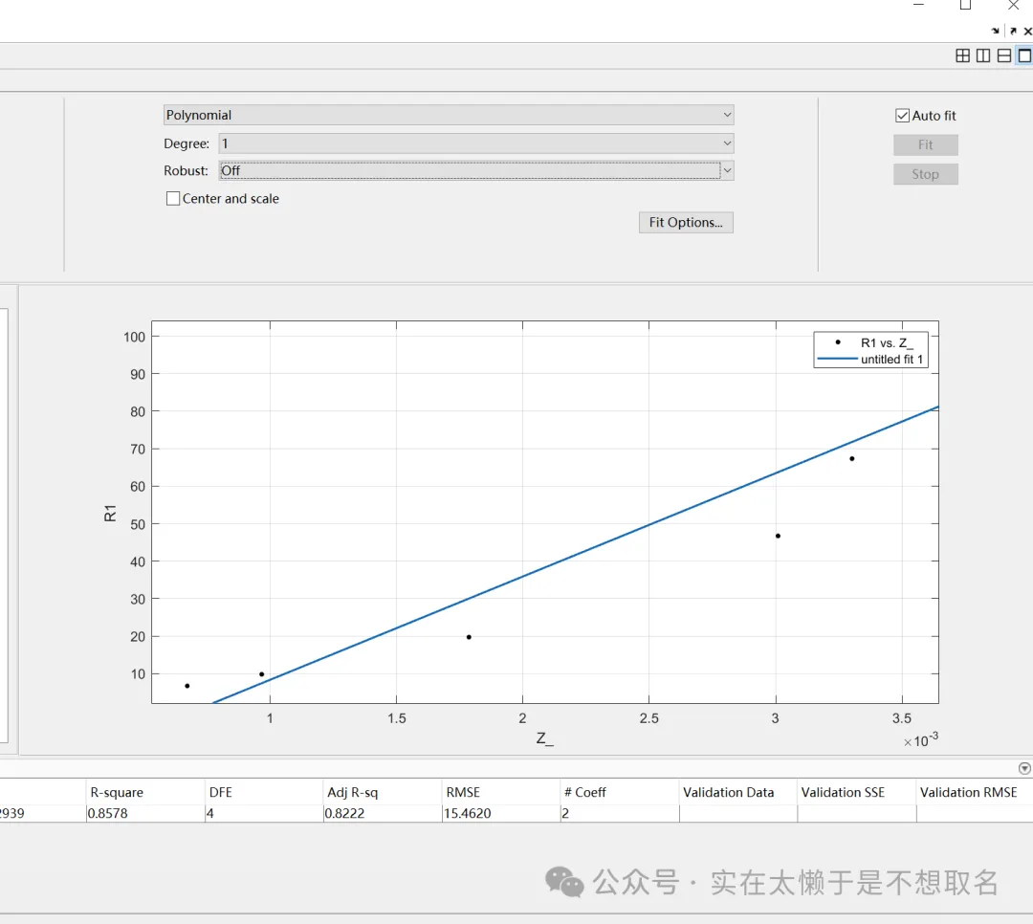Open the Fit Options dialog
Viewport: 1033px width, 924px height.
click(x=686, y=223)
